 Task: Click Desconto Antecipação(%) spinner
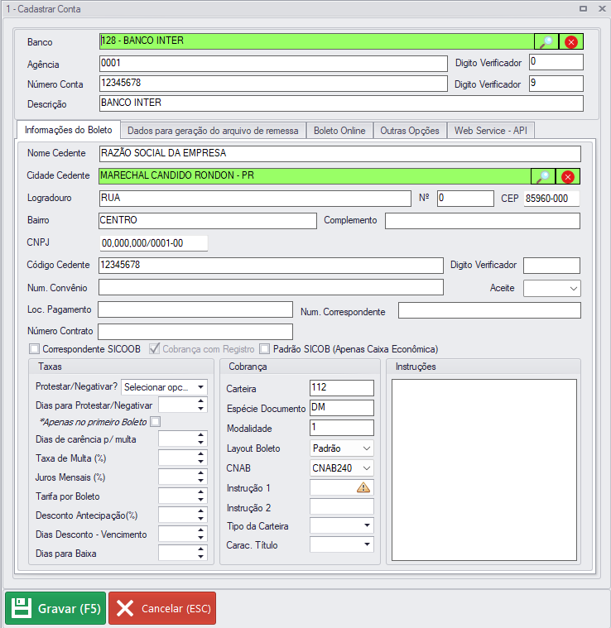click(x=183, y=515)
